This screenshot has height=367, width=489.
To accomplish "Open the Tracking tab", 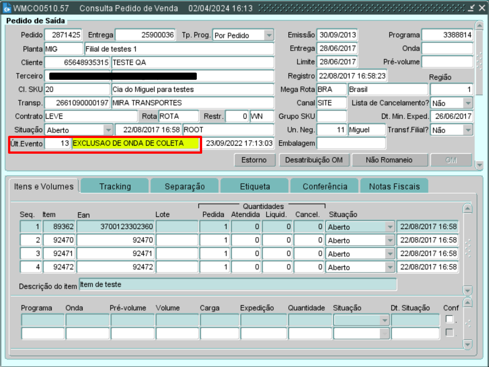I will coord(115,186).
